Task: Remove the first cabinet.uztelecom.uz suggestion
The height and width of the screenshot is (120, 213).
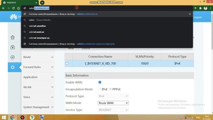Action: pos(190,14)
